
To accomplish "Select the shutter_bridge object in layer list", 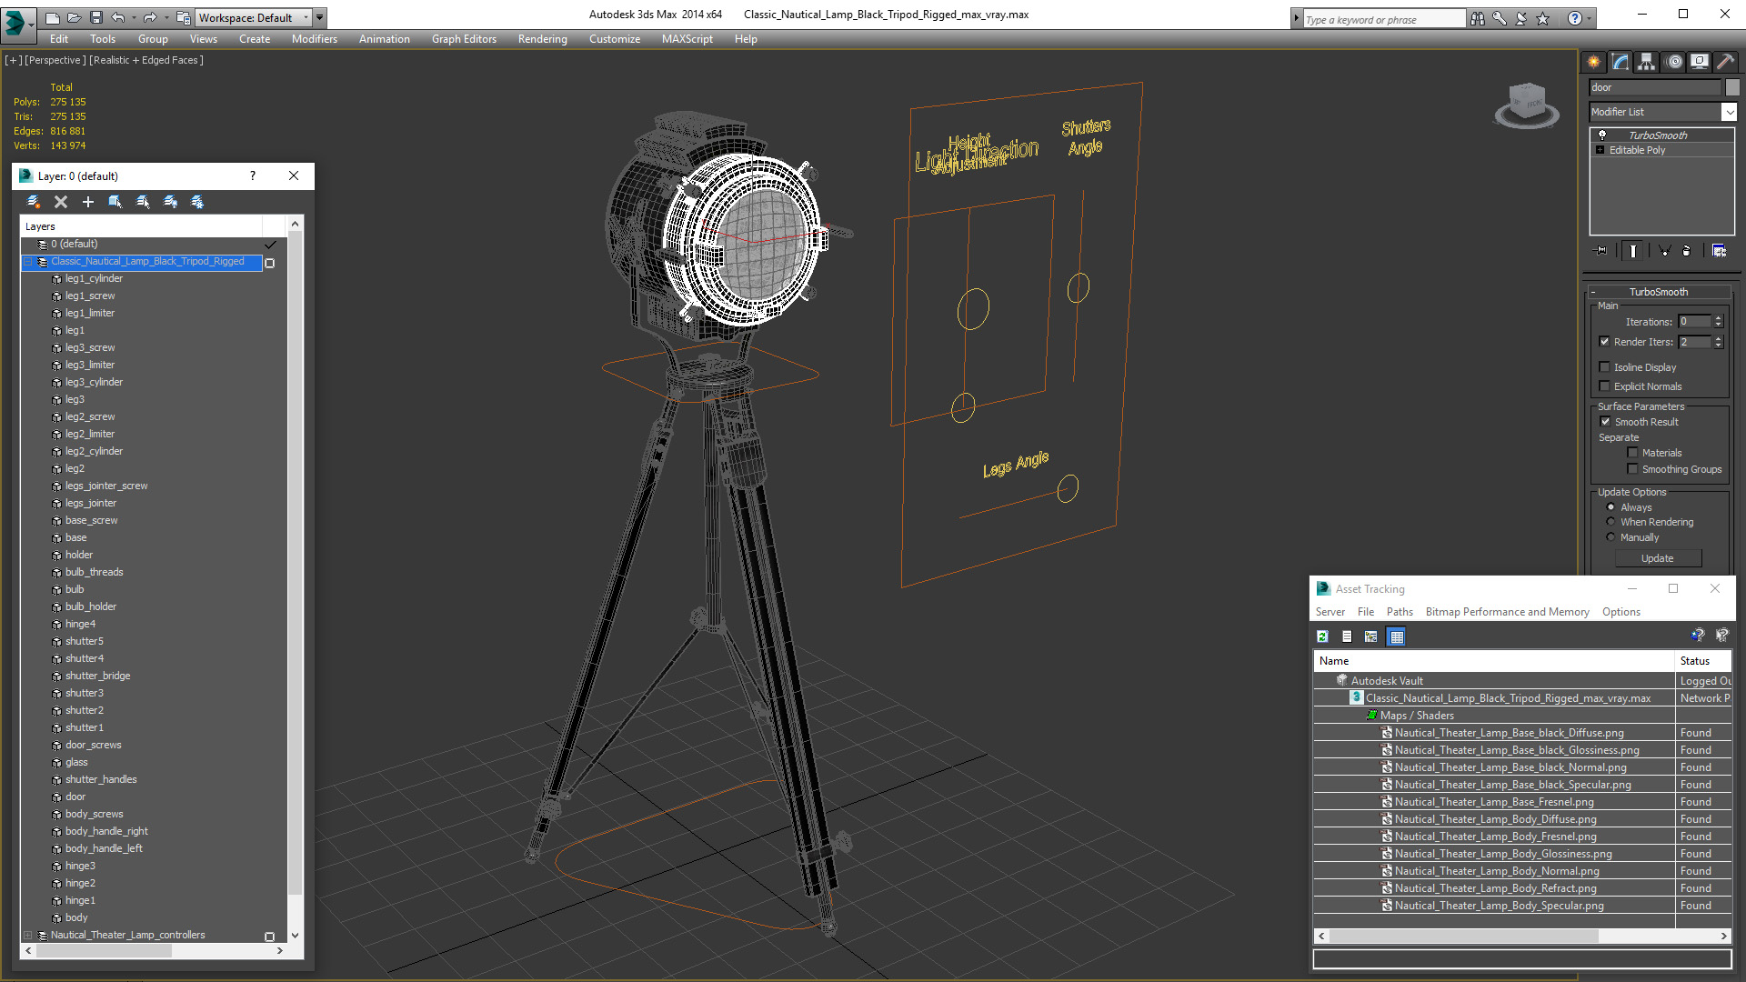I will coord(97,676).
